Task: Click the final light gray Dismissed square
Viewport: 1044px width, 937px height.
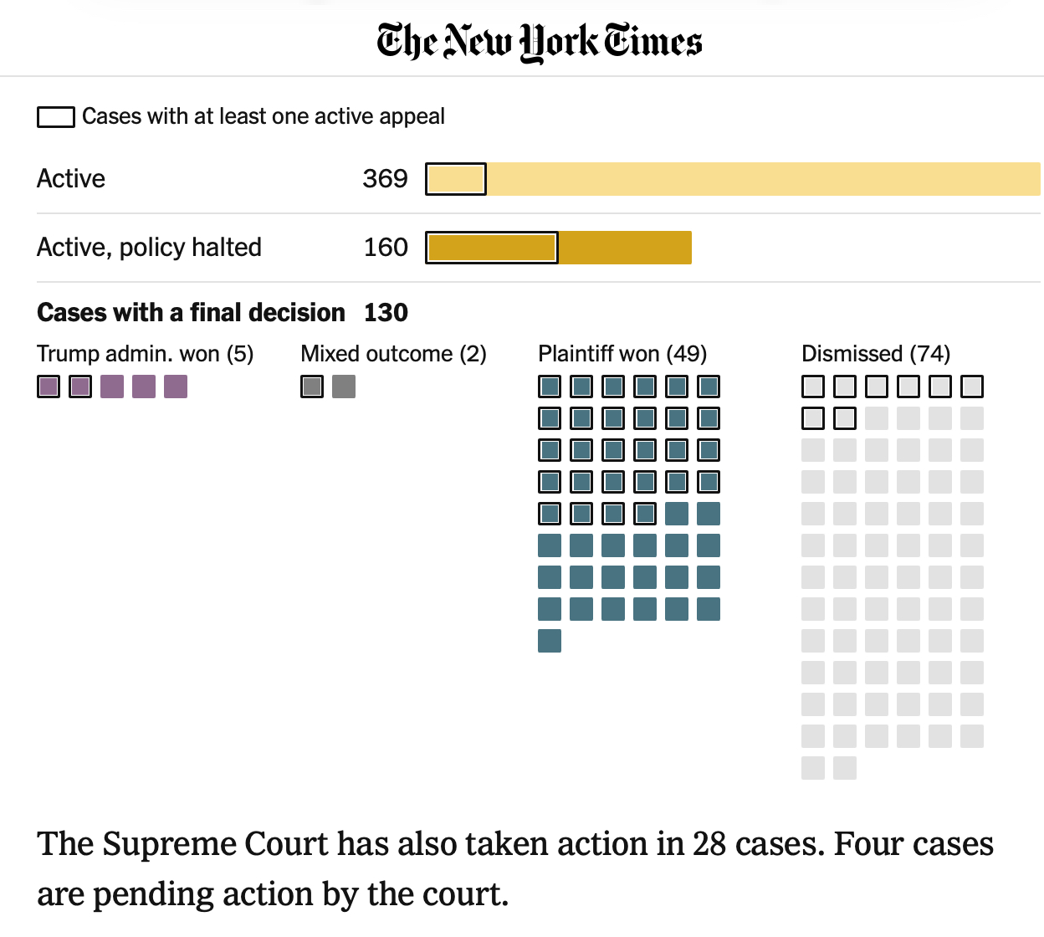Action: pos(845,768)
